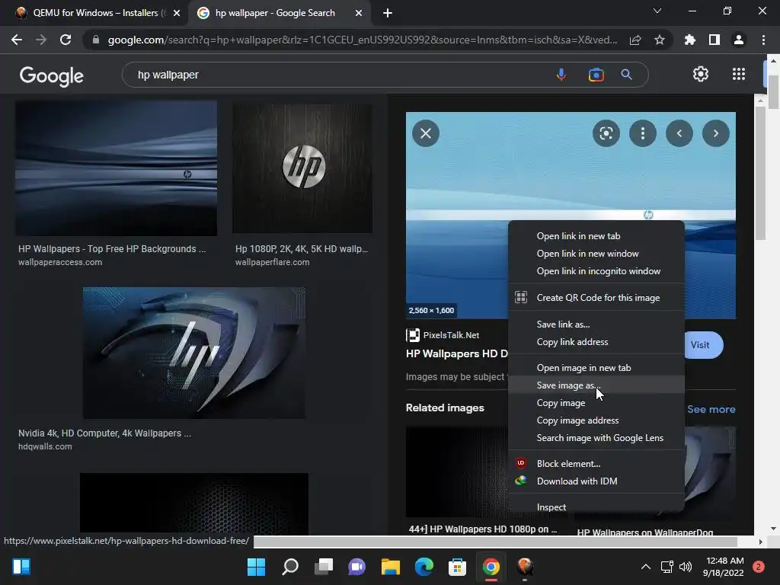Select Open link in new window
This screenshot has width=780, height=585.
point(596,253)
